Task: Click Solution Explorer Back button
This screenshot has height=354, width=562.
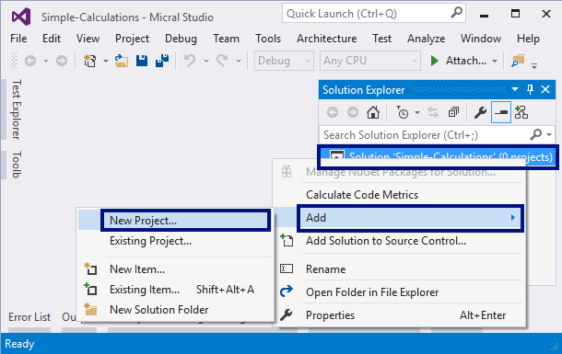Action: point(333,112)
